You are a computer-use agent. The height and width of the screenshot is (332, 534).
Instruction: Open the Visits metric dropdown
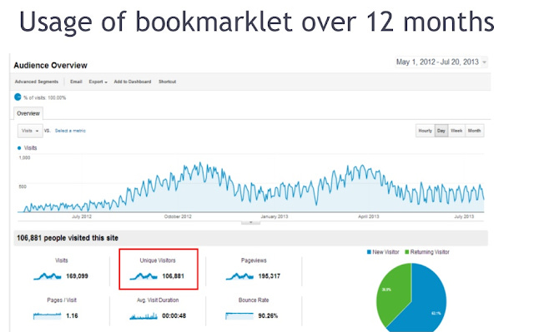pyautogui.click(x=30, y=131)
